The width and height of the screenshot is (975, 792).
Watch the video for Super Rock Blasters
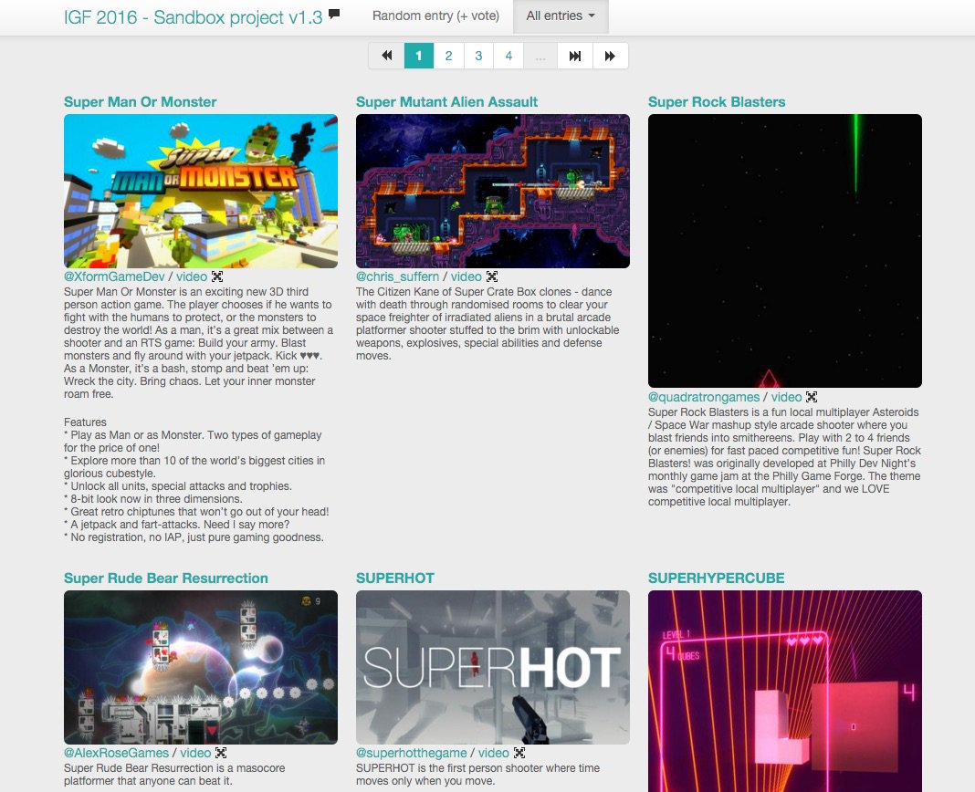[787, 397]
